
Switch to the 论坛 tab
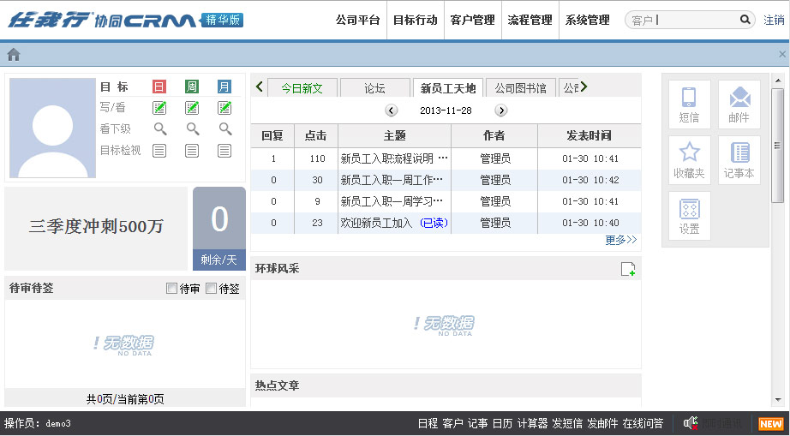pos(374,88)
